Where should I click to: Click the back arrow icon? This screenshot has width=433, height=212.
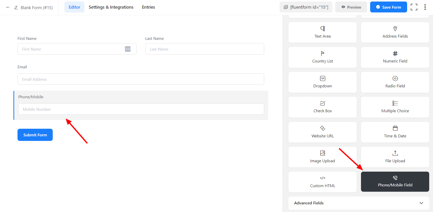(8, 7)
